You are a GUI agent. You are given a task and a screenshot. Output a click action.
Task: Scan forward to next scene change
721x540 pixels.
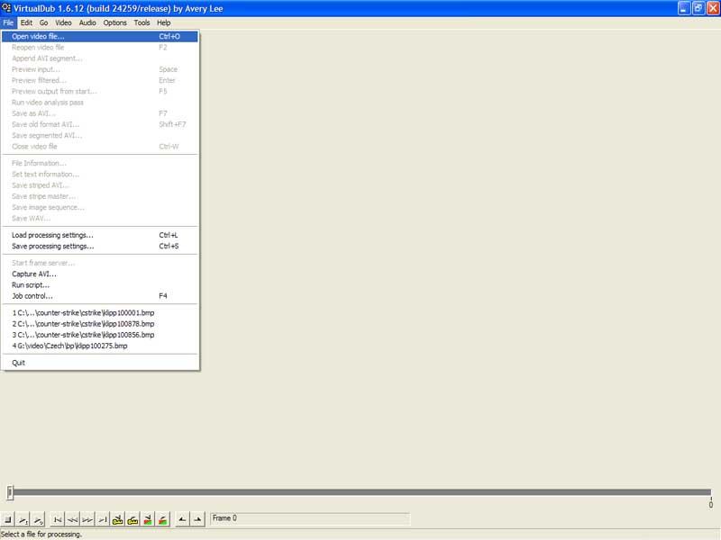pos(163,519)
